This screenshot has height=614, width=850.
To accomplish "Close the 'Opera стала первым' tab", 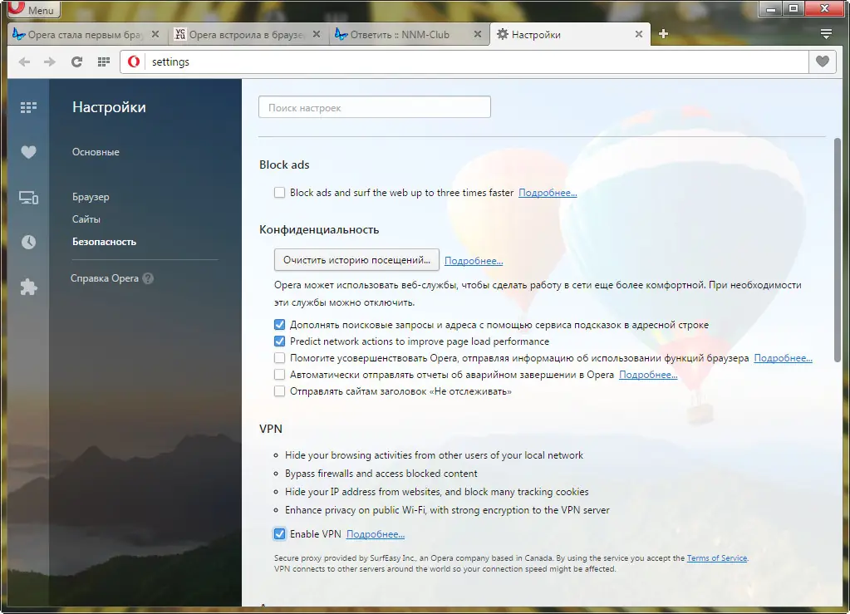I will point(155,34).
